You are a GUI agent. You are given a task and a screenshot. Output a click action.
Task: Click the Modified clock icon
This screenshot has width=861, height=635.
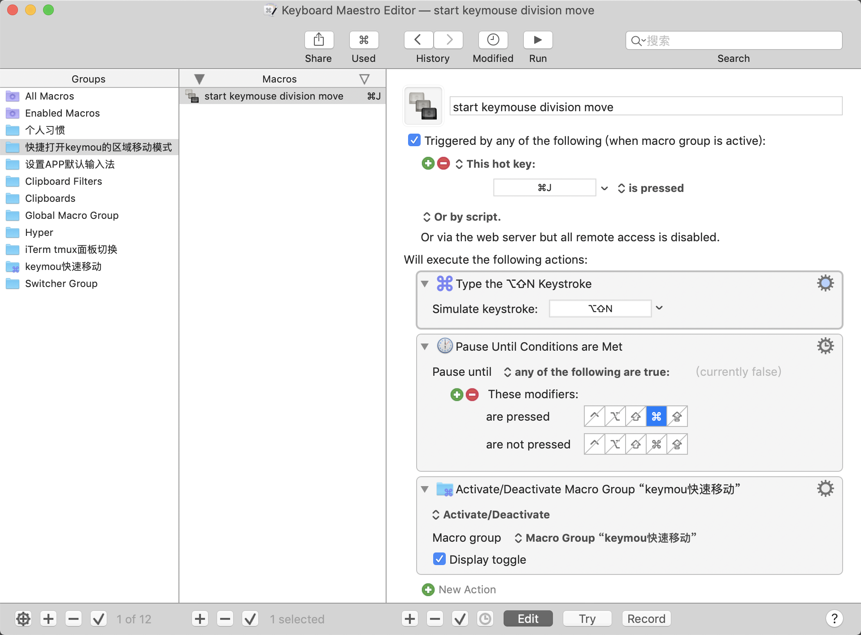(x=493, y=40)
